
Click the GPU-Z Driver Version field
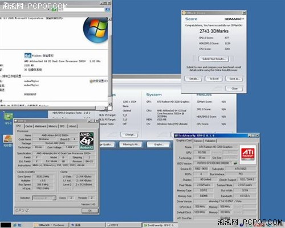coord(225,201)
